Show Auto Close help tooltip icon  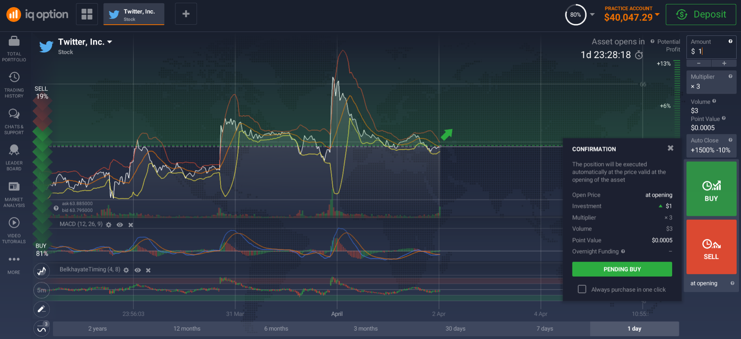[730, 140]
